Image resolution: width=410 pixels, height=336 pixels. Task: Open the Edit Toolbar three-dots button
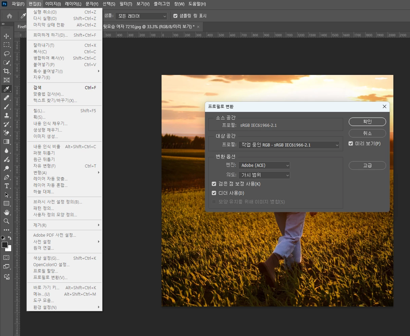pos(6,230)
